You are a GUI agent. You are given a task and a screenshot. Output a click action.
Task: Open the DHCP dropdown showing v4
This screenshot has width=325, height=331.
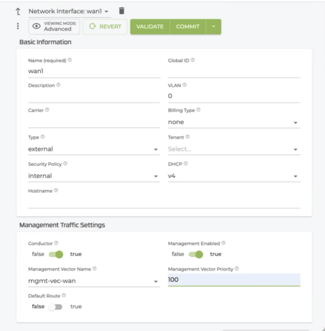[x=234, y=176]
